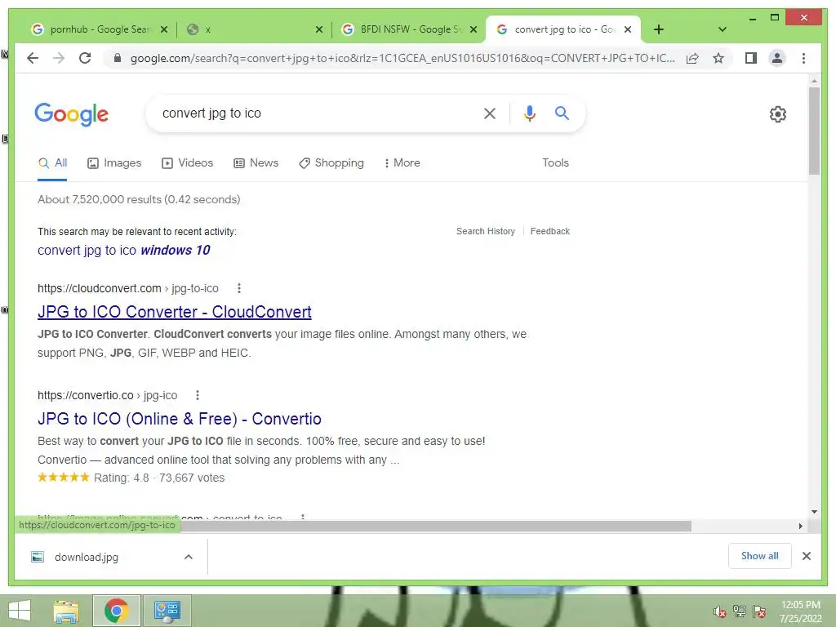This screenshot has height=627, width=836.
Task: Go to Google homepage via logo
Action: (72, 114)
